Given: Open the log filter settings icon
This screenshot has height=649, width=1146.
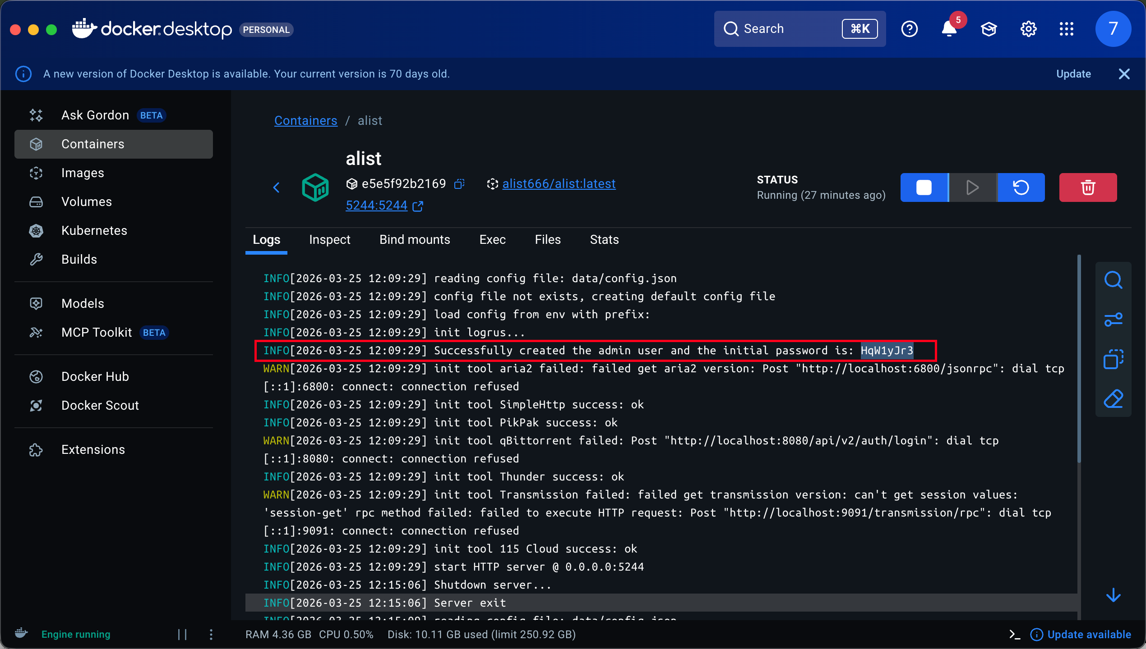Looking at the screenshot, I should (x=1113, y=320).
